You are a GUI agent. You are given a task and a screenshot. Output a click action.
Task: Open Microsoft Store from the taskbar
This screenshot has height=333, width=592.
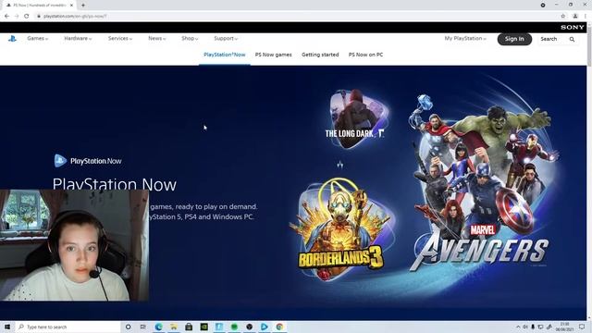[x=189, y=327]
